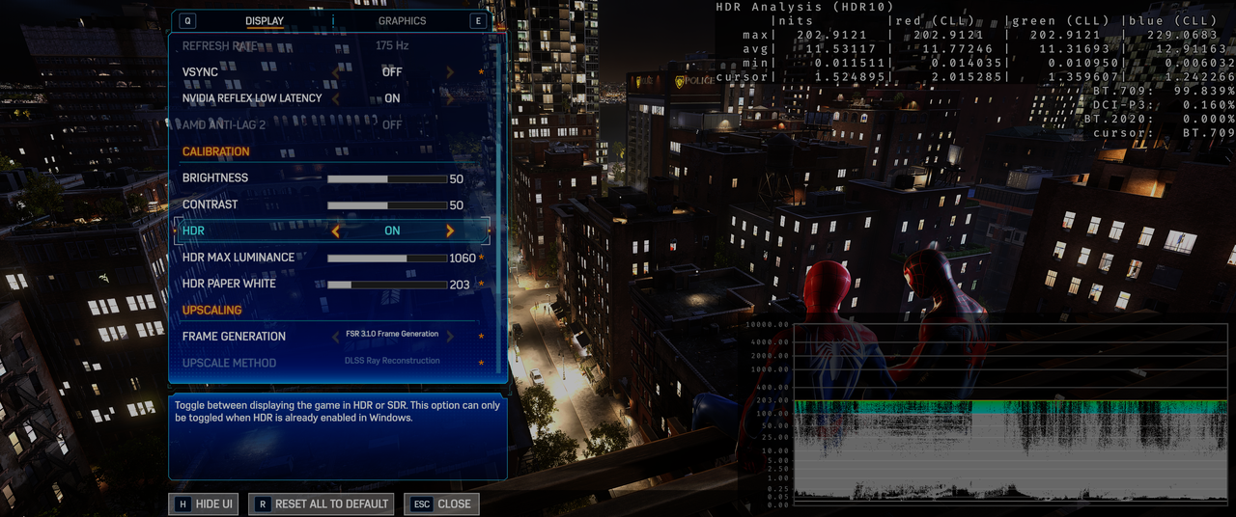Image resolution: width=1236 pixels, height=517 pixels.
Task: Cycle Frame Generation option with right arrow
Action: [450, 335]
